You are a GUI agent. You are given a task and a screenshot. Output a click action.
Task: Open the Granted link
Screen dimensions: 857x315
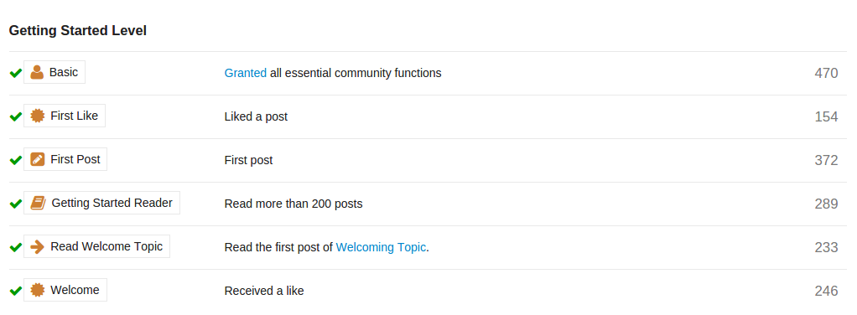[246, 73]
